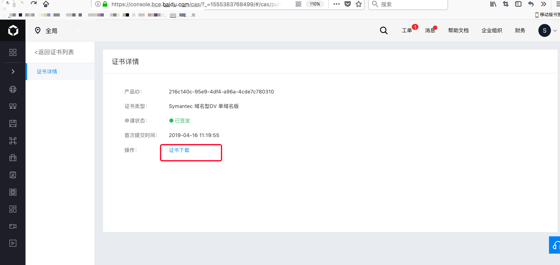Click the crop screenshot toolbar icon

pos(506,4)
